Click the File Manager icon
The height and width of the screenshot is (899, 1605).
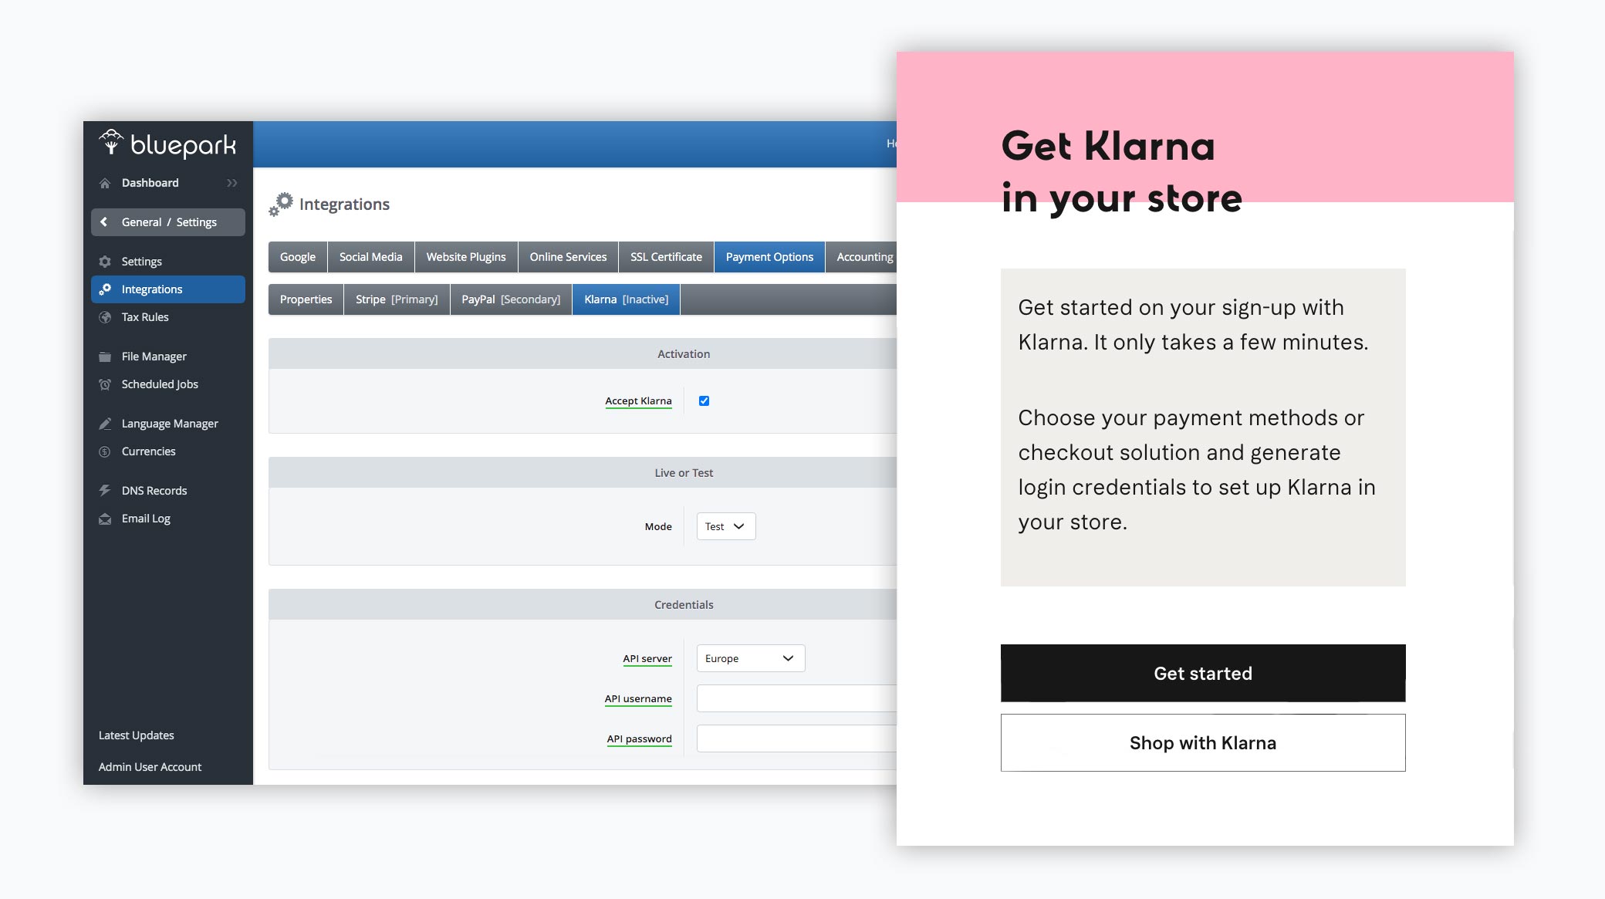point(107,355)
